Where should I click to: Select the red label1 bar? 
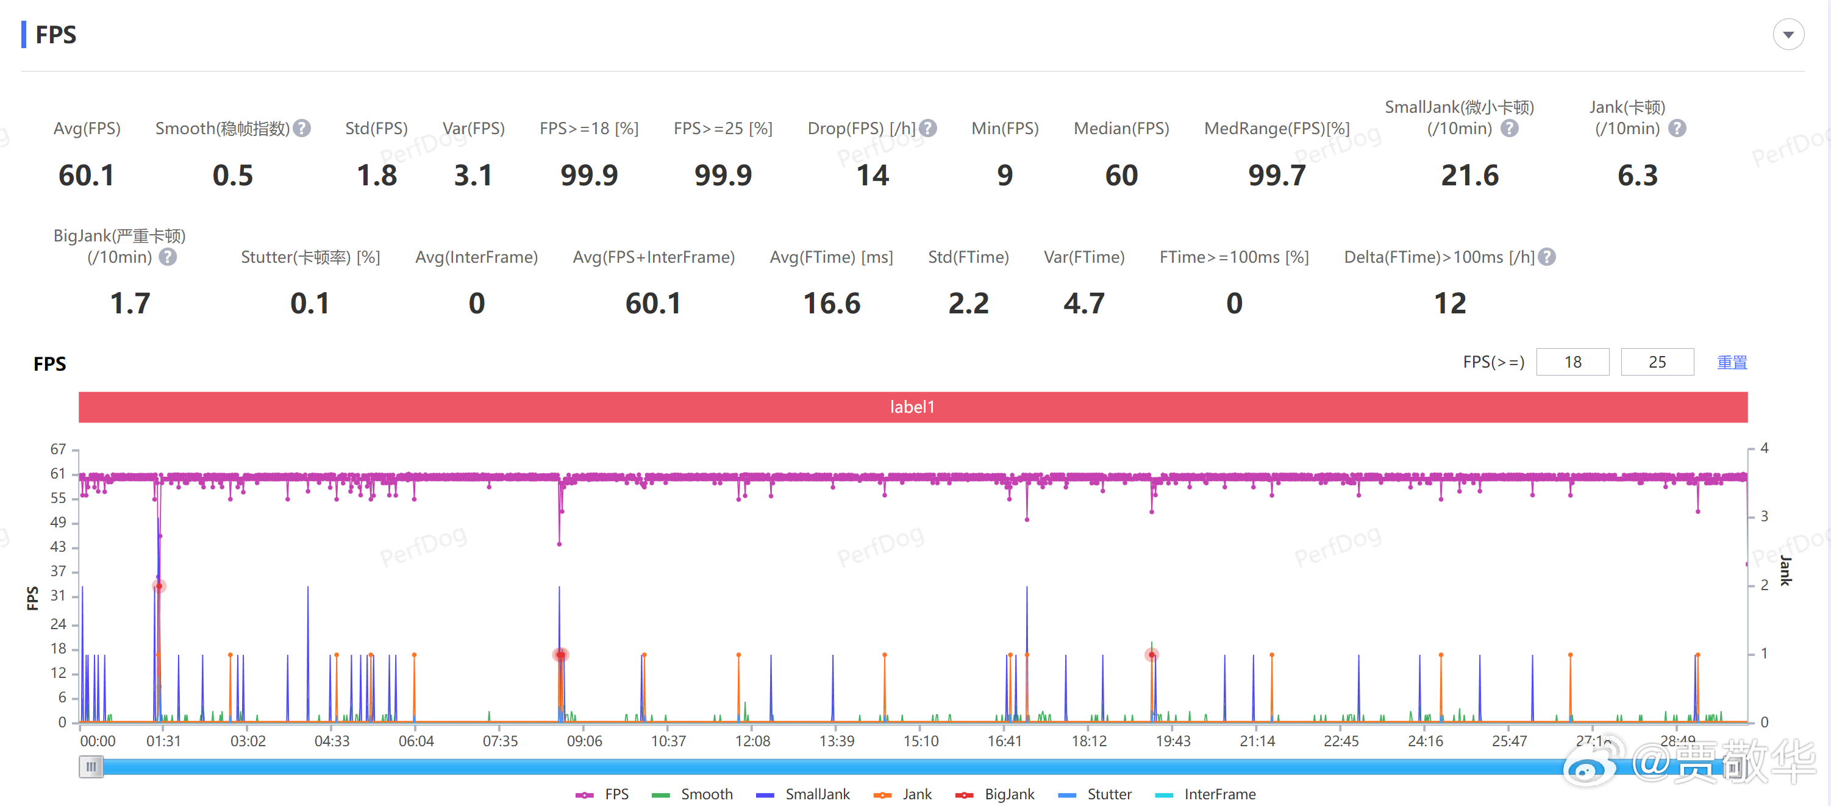click(x=913, y=407)
